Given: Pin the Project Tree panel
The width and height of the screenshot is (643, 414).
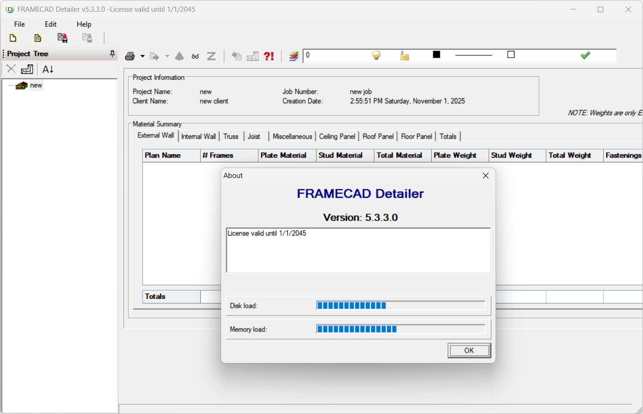Looking at the screenshot, I should click(x=112, y=54).
